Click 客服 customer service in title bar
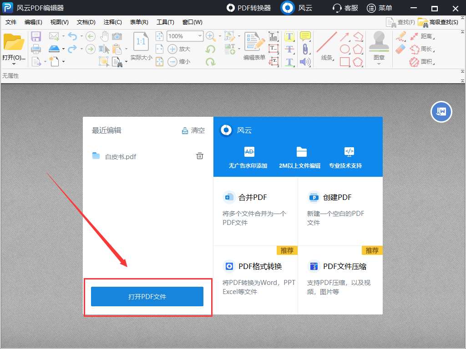 345,8
